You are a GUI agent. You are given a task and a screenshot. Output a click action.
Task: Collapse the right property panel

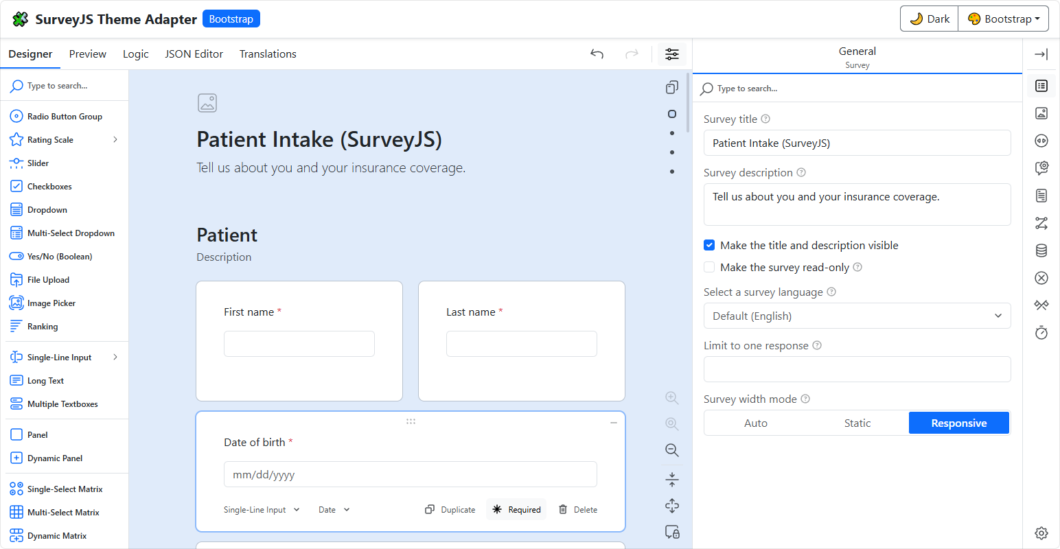click(x=1041, y=54)
